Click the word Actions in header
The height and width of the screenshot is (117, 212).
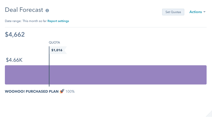[x=196, y=12]
